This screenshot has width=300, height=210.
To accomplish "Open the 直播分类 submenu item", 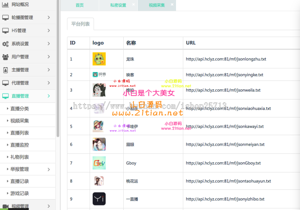I will coord(28,109).
